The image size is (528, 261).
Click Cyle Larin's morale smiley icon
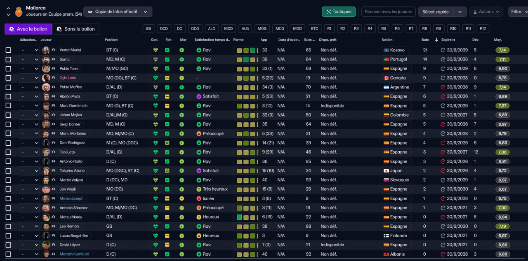(x=181, y=78)
